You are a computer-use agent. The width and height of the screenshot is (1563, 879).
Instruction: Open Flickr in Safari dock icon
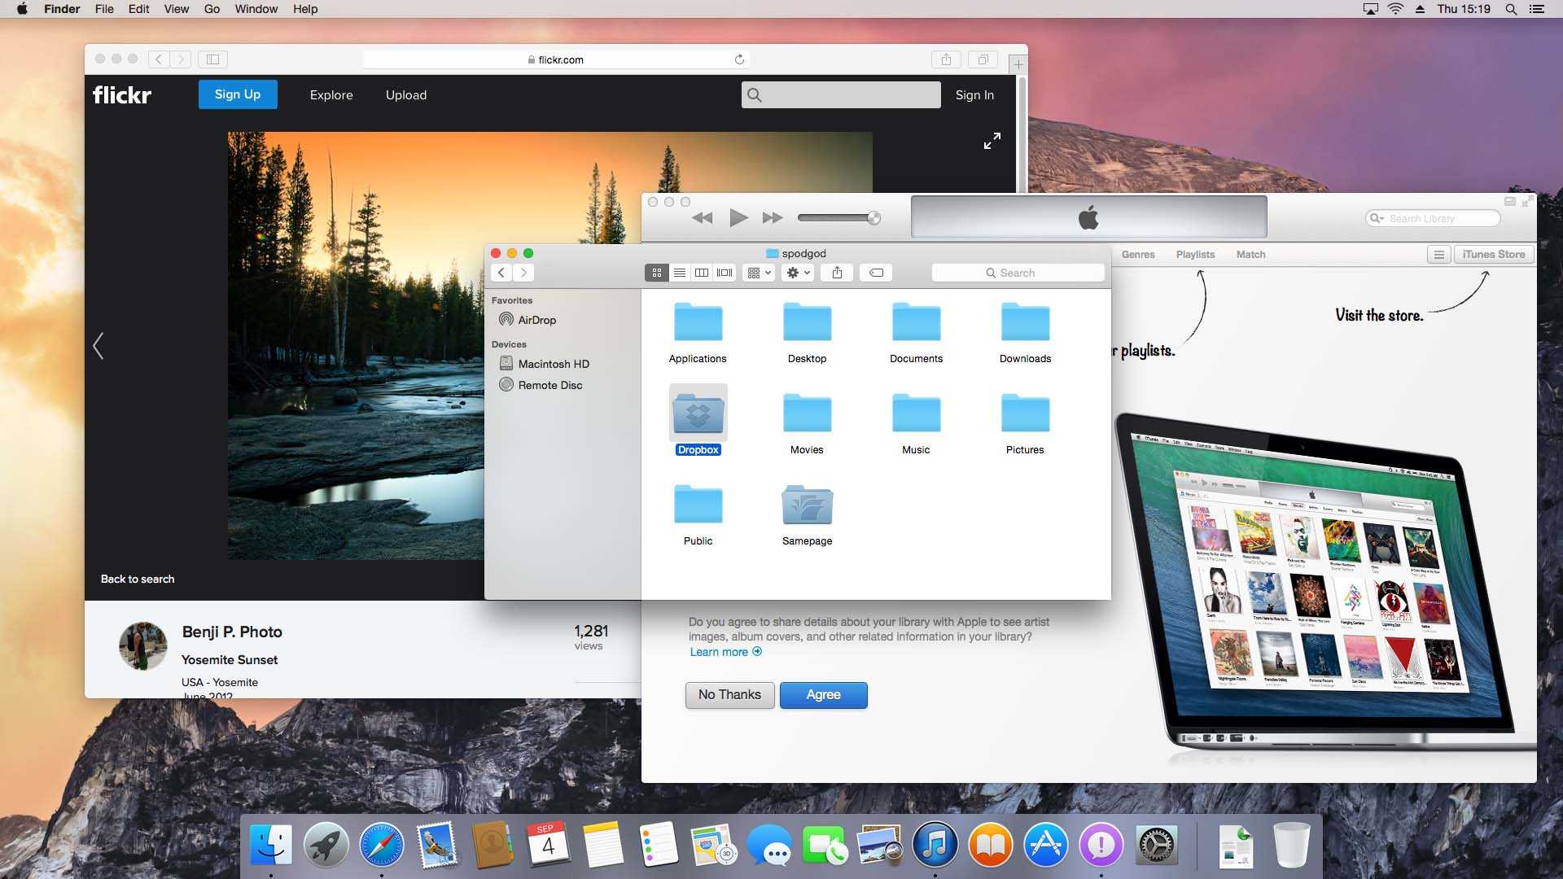tap(382, 846)
